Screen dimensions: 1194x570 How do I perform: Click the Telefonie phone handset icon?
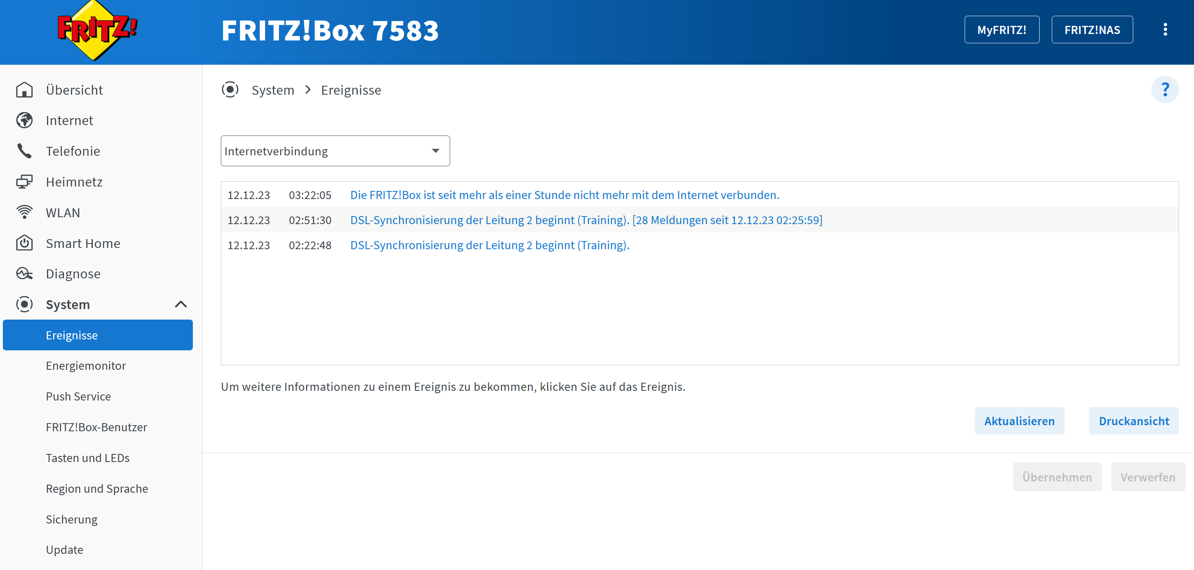click(24, 151)
